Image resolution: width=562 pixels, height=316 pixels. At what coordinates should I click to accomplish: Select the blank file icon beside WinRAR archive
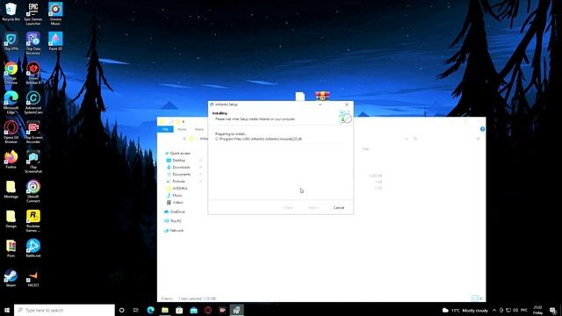300,96
